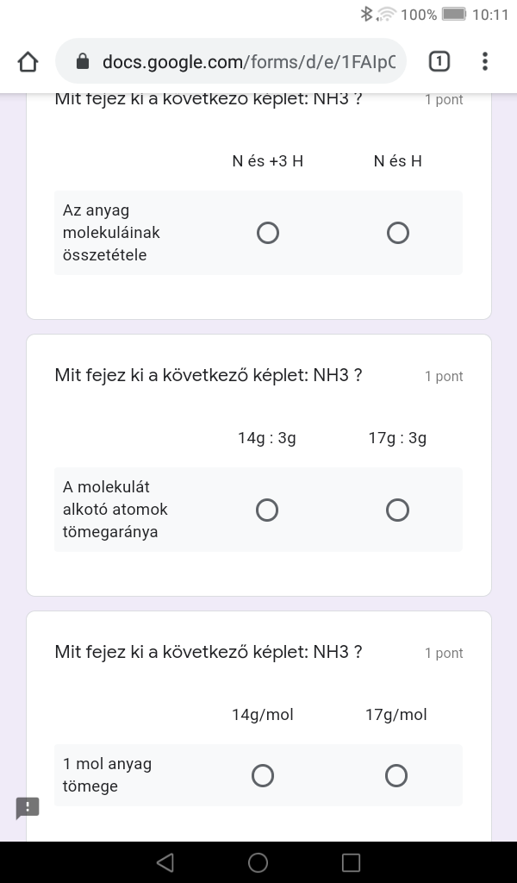Select '17g/mol' radio button
Viewport: 517px width, 883px height.
pyautogui.click(x=396, y=776)
